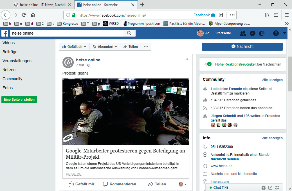Reload the page in browser toolbar

coord(24,15)
